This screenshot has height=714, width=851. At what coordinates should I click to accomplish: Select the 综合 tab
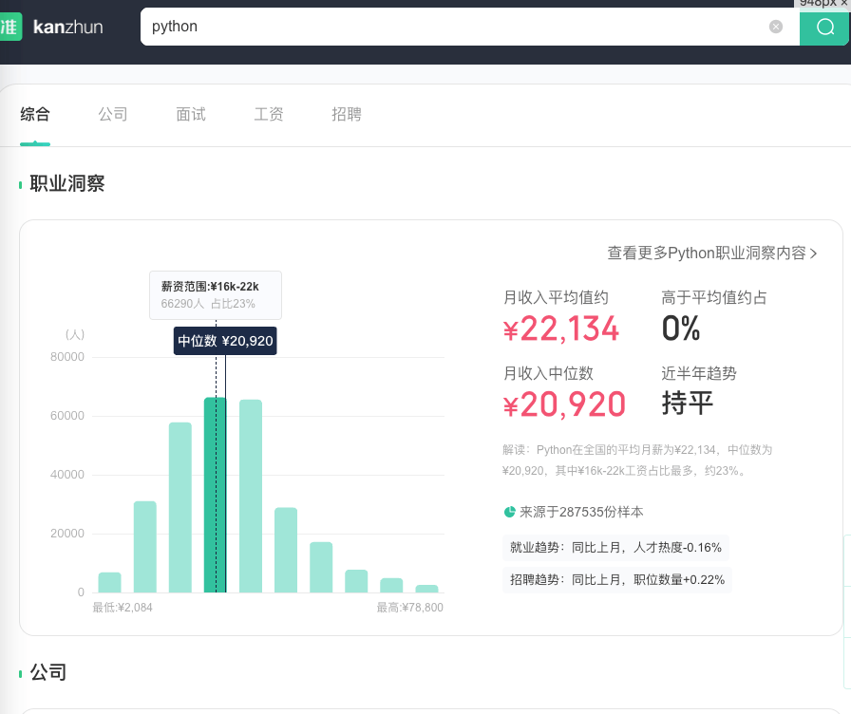tap(35, 114)
